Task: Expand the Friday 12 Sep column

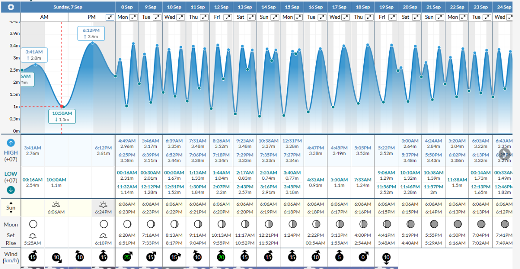Action: [228, 17]
